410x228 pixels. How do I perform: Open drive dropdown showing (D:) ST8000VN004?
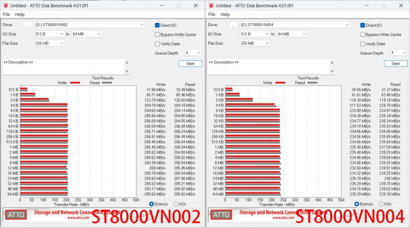pos(295,25)
